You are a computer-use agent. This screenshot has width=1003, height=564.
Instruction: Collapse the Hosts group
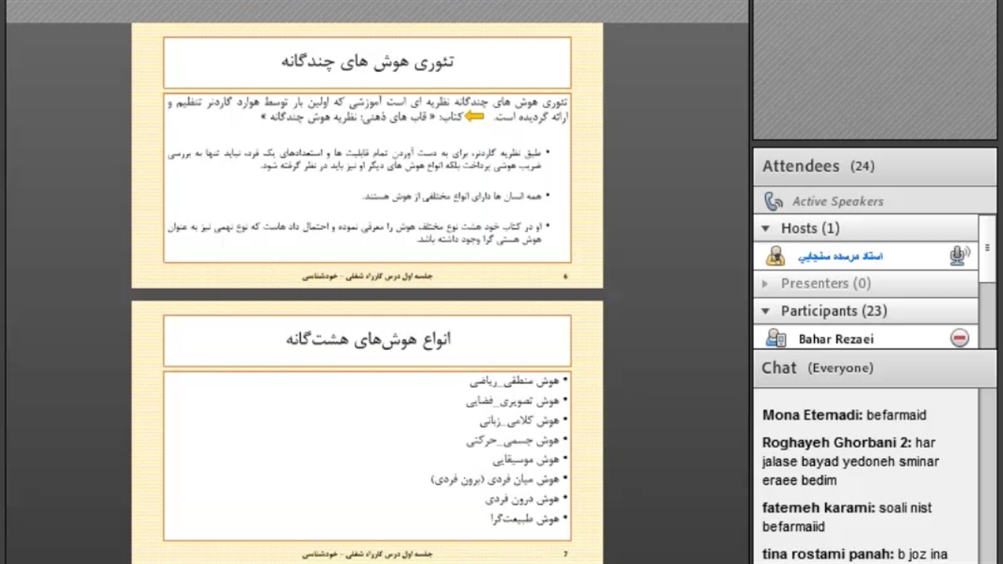[766, 229]
